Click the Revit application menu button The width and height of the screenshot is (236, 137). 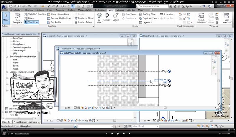4,7
